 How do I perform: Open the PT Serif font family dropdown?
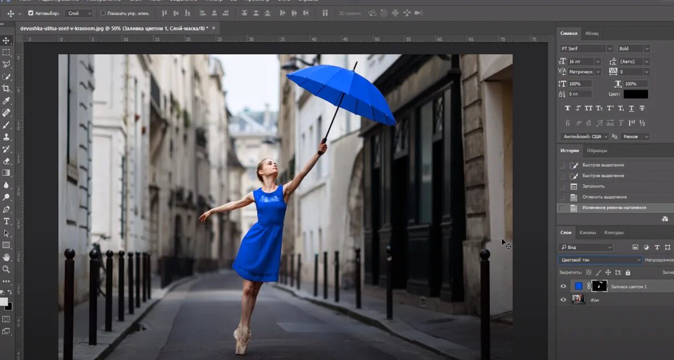586,49
